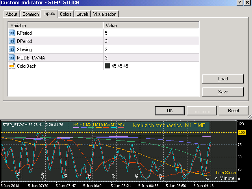Click the Value column header
The image size is (252, 189).
150,25
